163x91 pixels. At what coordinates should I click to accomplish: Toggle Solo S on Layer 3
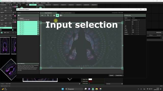pos(10,8)
